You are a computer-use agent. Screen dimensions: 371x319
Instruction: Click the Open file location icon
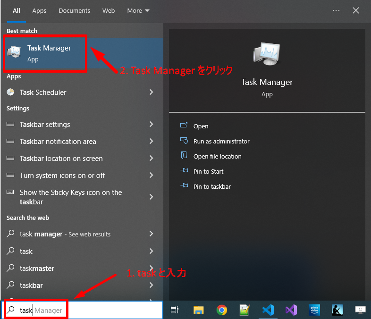point(184,155)
